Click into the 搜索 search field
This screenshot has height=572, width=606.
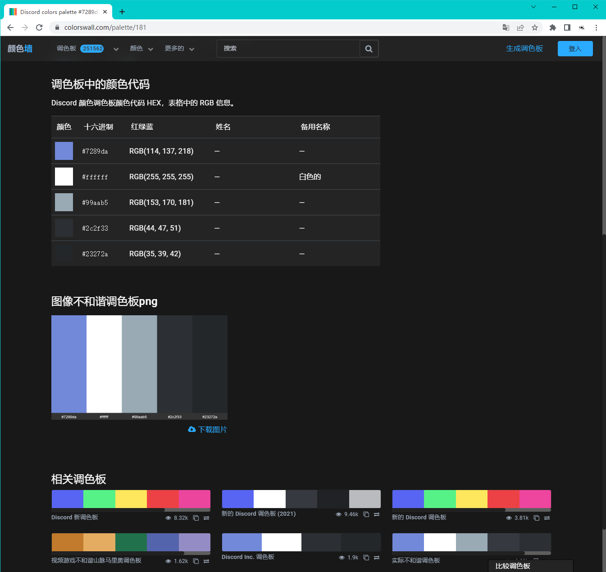[288, 49]
